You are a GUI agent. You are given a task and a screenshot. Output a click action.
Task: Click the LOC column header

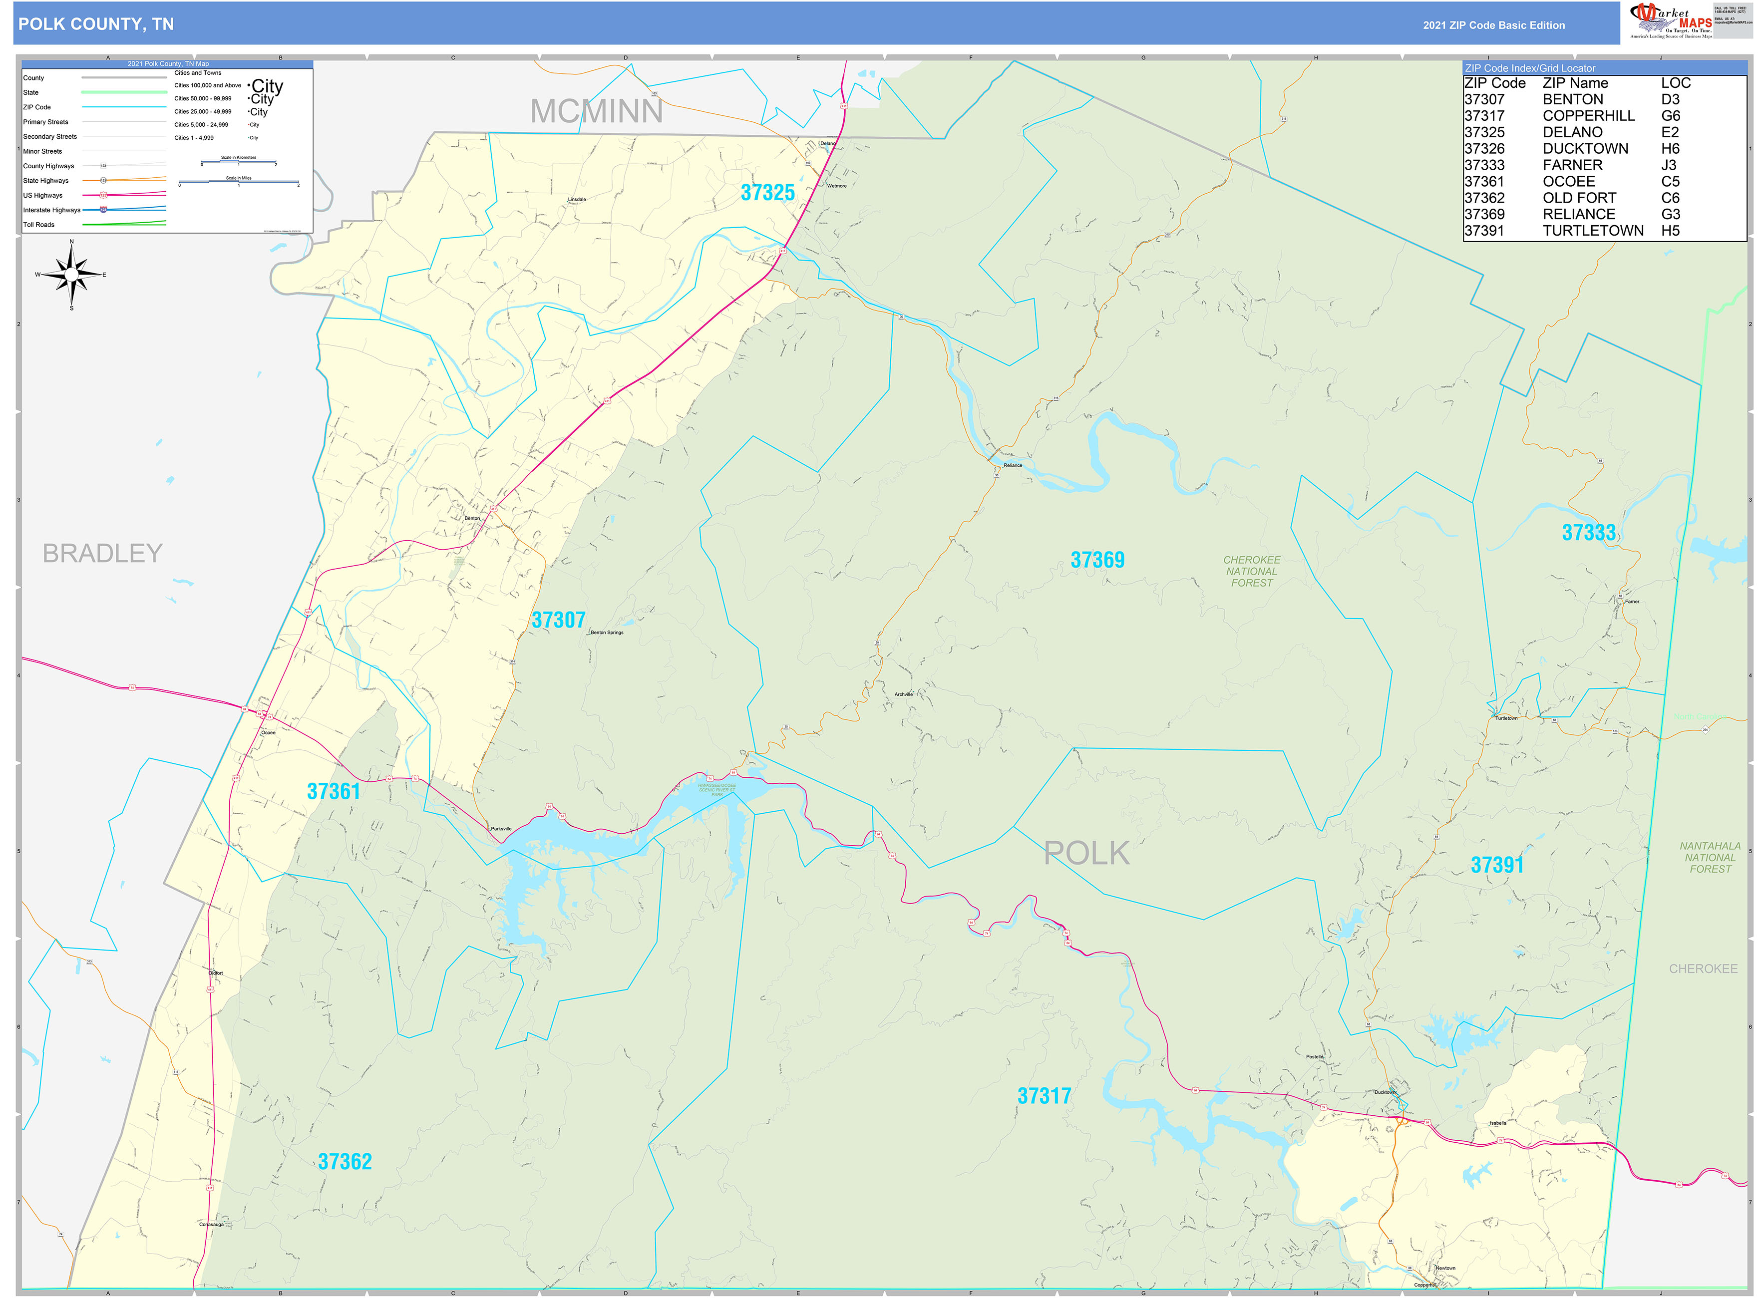click(1676, 83)
